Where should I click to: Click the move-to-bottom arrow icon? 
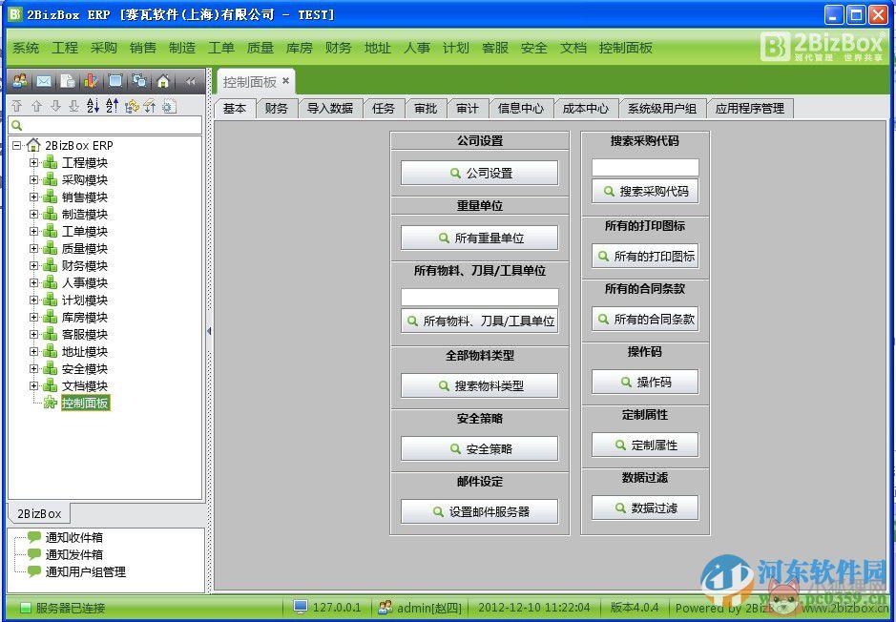[x=74, y=106]
